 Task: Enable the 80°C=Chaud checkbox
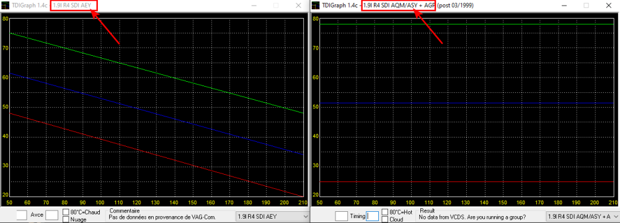pos(66,212)
